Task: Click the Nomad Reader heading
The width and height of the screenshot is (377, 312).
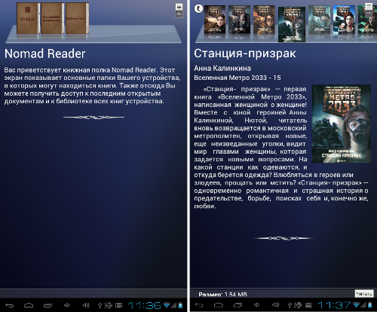Action: pyautogui.click(x=44, y=54)
